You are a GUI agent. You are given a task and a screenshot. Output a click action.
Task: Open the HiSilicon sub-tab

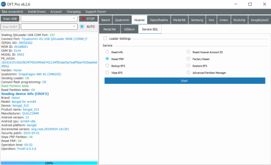129,29
